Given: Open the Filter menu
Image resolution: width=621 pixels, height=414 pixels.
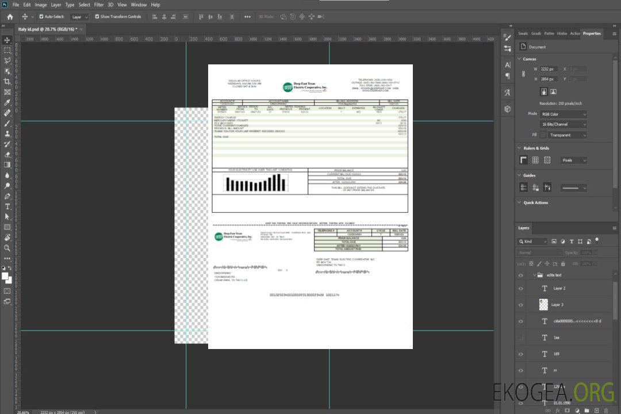Looking at the screenshot, I should coord(99,5).
